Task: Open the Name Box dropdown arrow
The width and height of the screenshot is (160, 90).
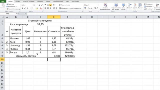Action: click(x=16, y=14)
